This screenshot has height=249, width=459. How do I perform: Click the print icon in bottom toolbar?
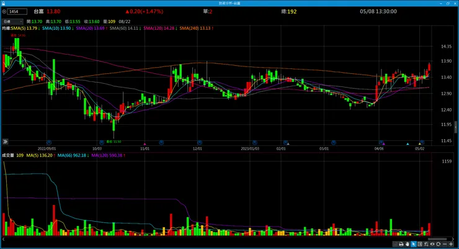tap(401, 244)
